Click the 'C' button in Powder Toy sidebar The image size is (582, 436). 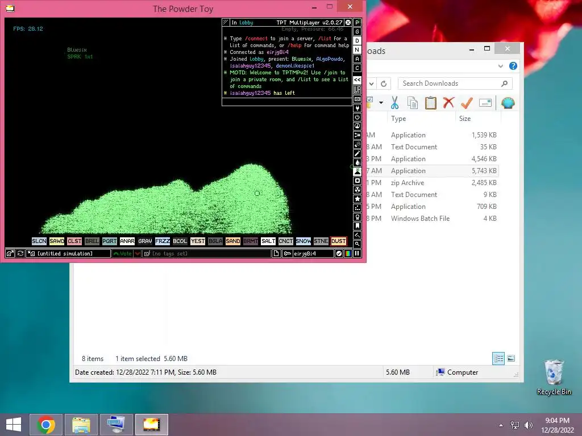(x=357, y=68)
